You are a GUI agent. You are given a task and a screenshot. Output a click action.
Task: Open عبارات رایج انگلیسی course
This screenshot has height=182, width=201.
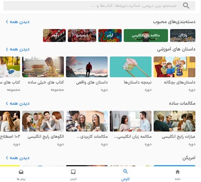click(x=175, y=121)
